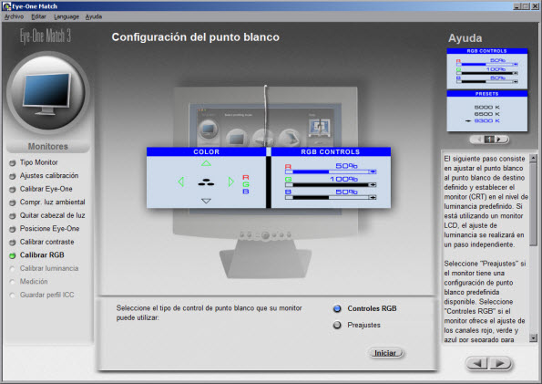Click the blue B slider at 50%
The width and height of the screenshot is (542, 384).
point(331,197)
